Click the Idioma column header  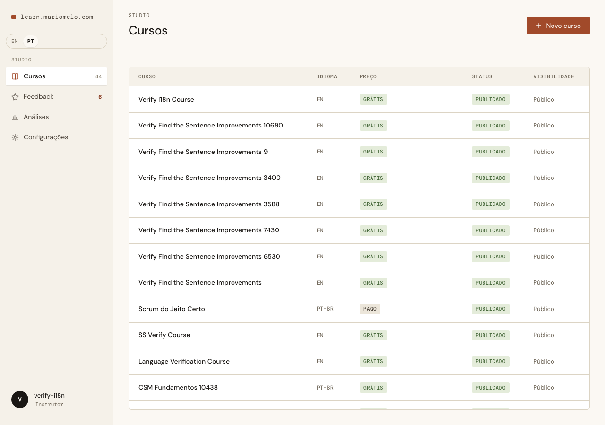327,76
